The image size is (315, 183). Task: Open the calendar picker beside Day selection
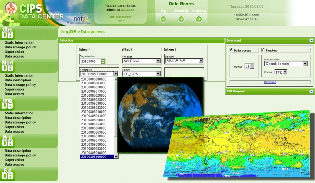click(x=103, y=61)
